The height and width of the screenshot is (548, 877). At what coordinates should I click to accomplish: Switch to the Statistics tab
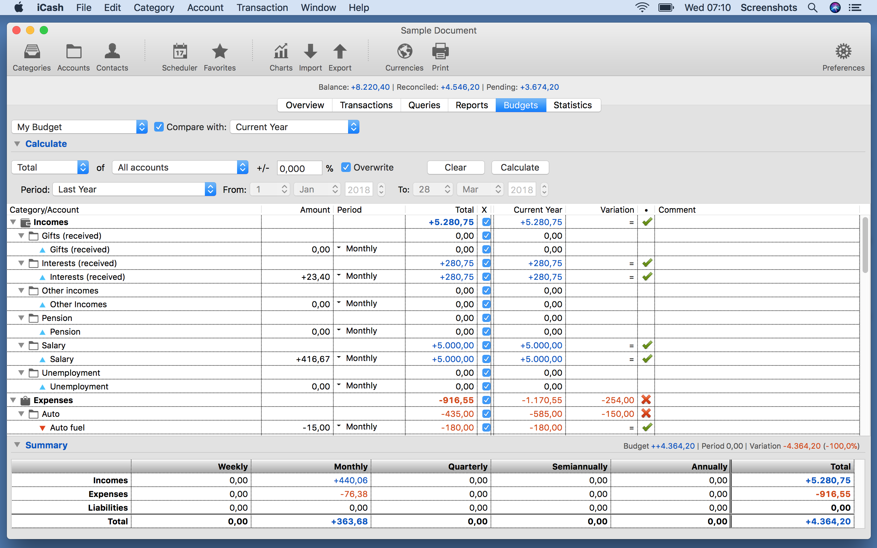coord(572,105)
